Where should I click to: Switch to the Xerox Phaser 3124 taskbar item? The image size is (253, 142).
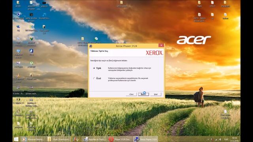click(x=146, y=139)
